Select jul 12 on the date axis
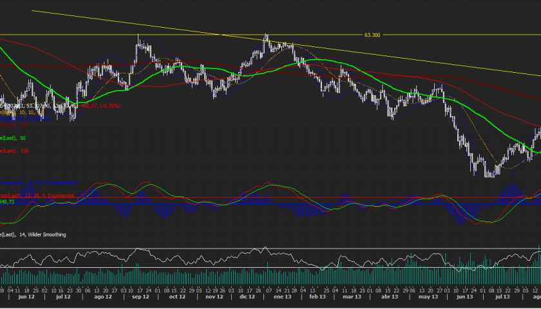Viewport: 541px width, 309px height. (x=63, y=299)
